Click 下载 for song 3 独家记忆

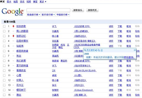pyautogui.click(x=120, y=36)
